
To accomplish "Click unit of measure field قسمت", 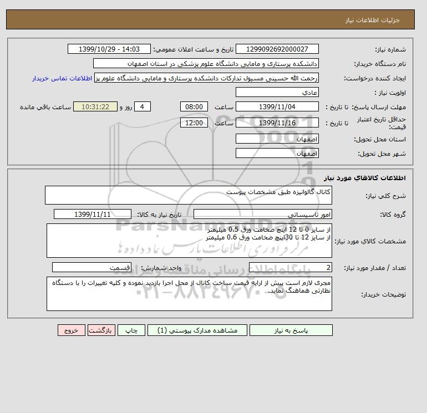I will 91,268.
